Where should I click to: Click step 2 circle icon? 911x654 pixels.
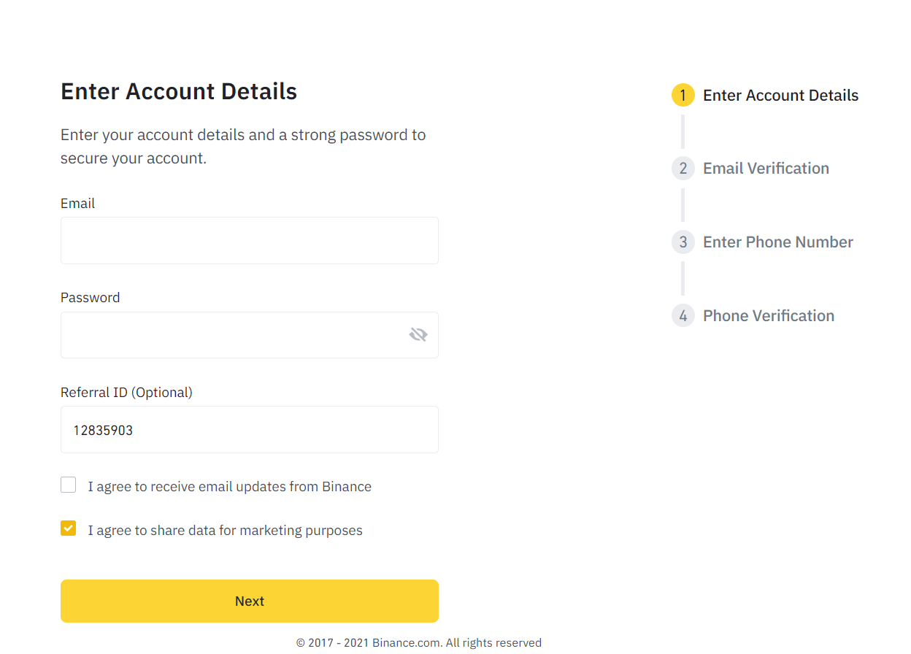(x=683, y=169)
